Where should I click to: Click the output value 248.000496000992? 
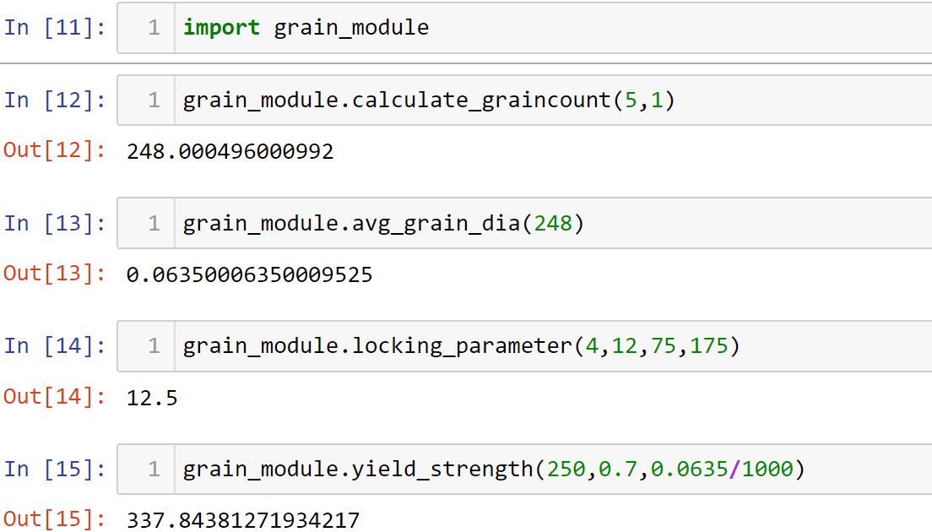pos(230,152)
